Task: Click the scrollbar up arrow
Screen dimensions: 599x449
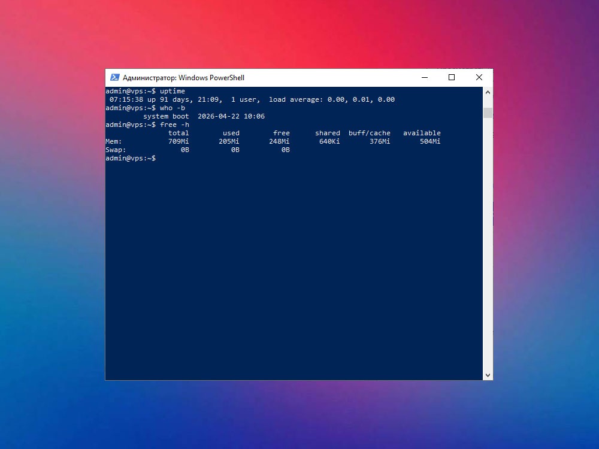Action: (488, 92)
